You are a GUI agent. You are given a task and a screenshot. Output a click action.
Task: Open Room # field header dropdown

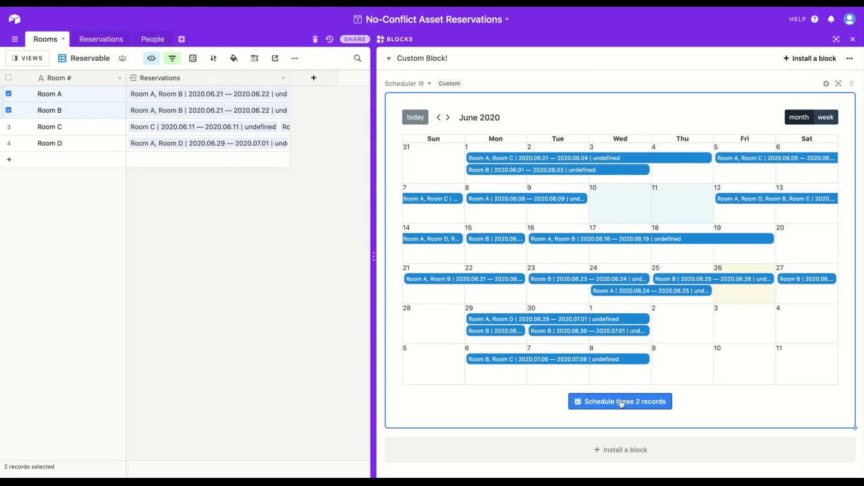pyautogui.click(x=119, y=78)
